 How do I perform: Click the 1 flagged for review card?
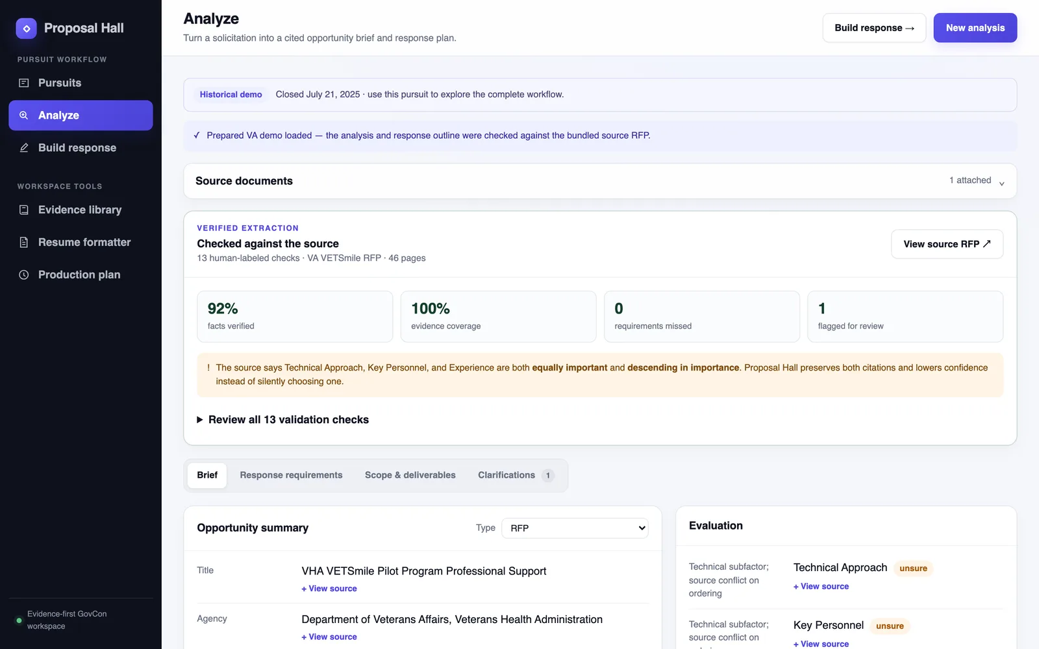click(x=905, y=317)
